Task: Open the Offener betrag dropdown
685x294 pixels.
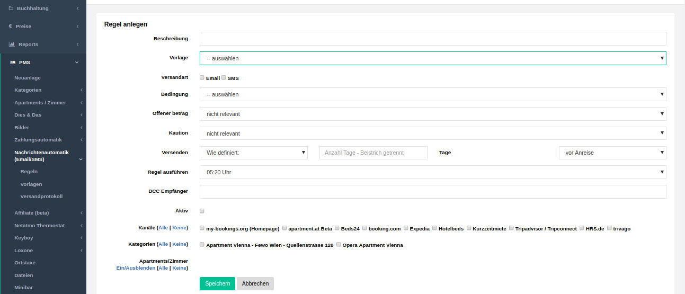Action: pos(433,114)
